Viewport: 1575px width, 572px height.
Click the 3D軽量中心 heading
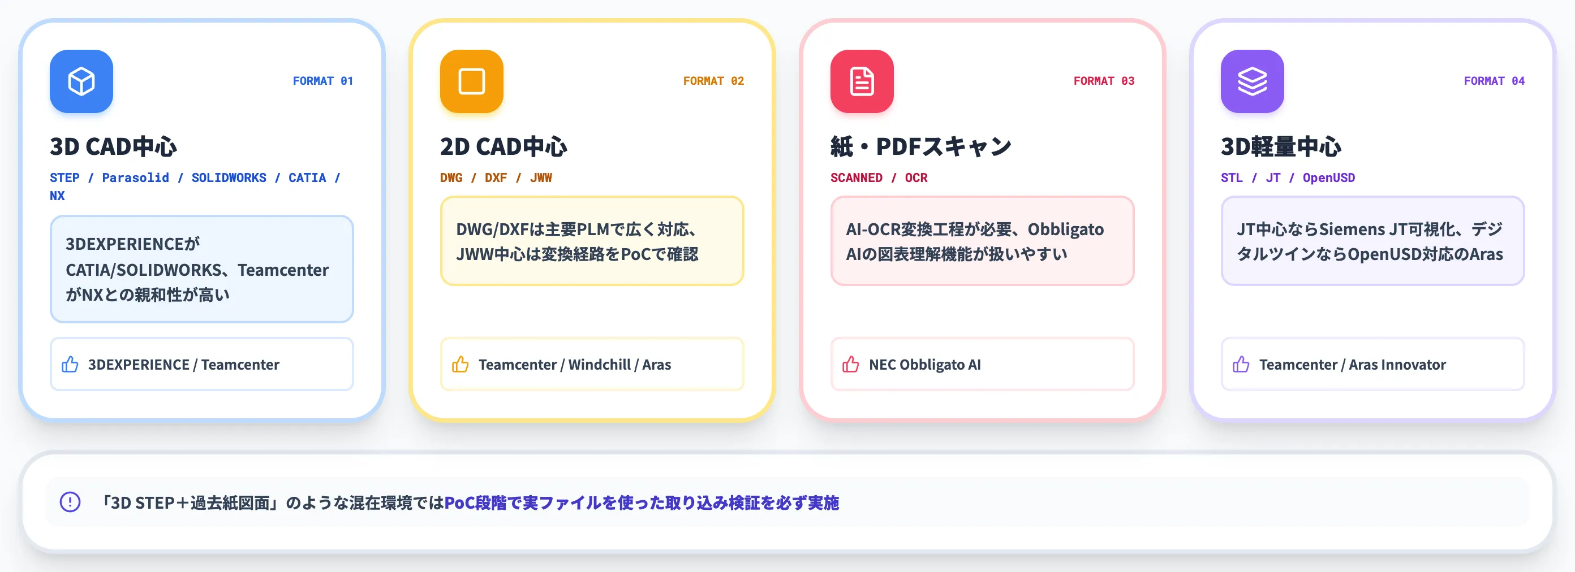point(1281,146)
